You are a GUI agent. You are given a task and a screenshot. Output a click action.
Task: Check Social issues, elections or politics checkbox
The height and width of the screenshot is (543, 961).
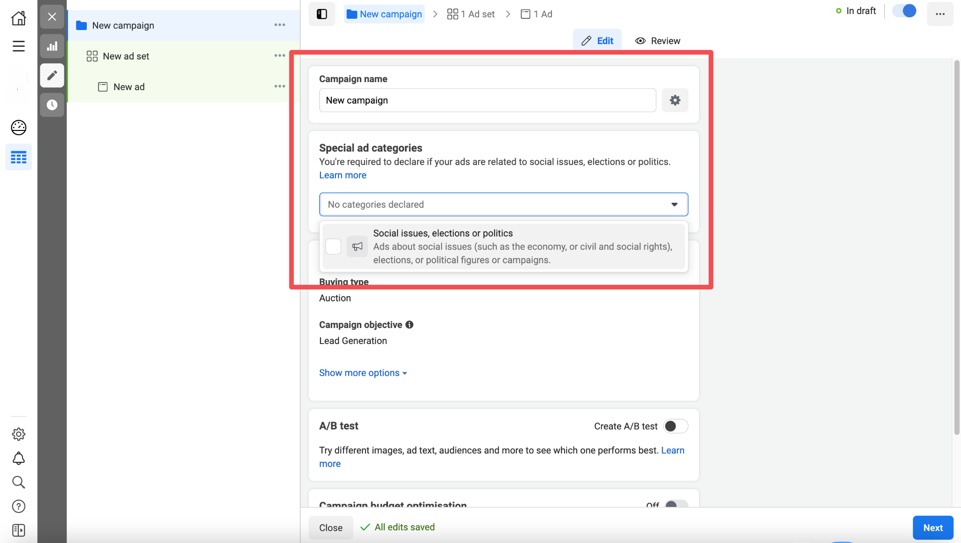(333, 246)
